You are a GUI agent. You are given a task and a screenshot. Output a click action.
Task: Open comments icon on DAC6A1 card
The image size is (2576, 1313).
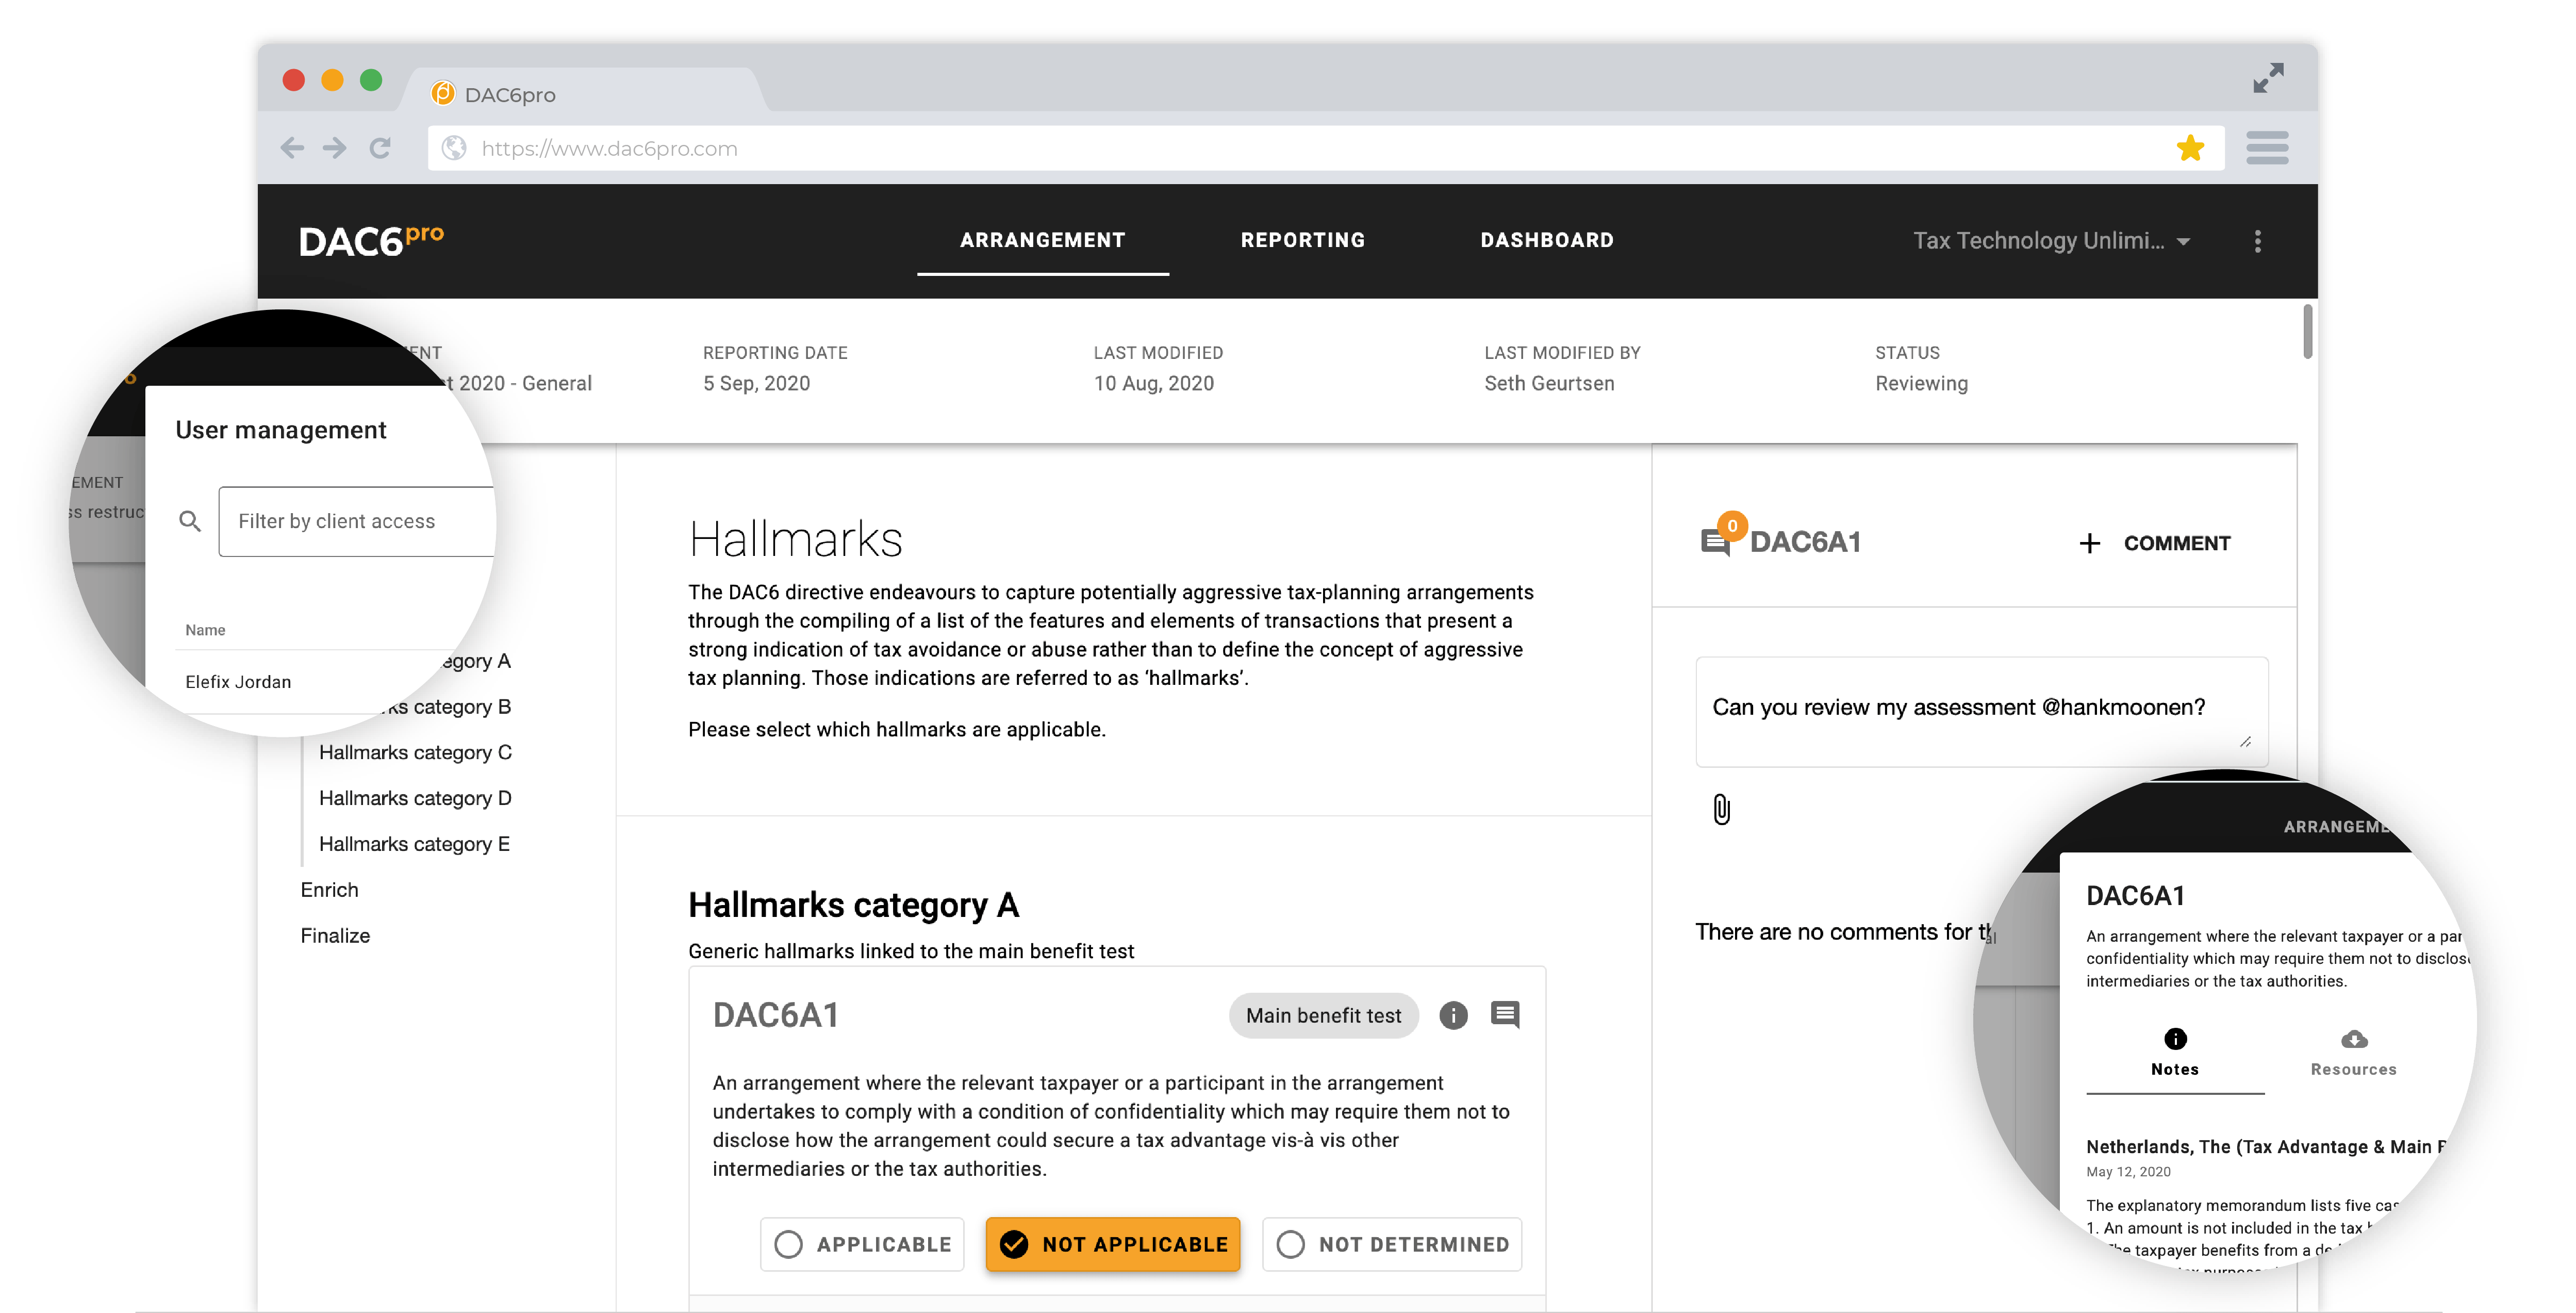click(x=1505, y=1015)
